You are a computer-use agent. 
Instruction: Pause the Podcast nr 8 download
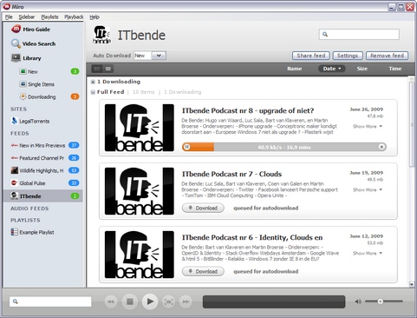[x=187, y=147]
